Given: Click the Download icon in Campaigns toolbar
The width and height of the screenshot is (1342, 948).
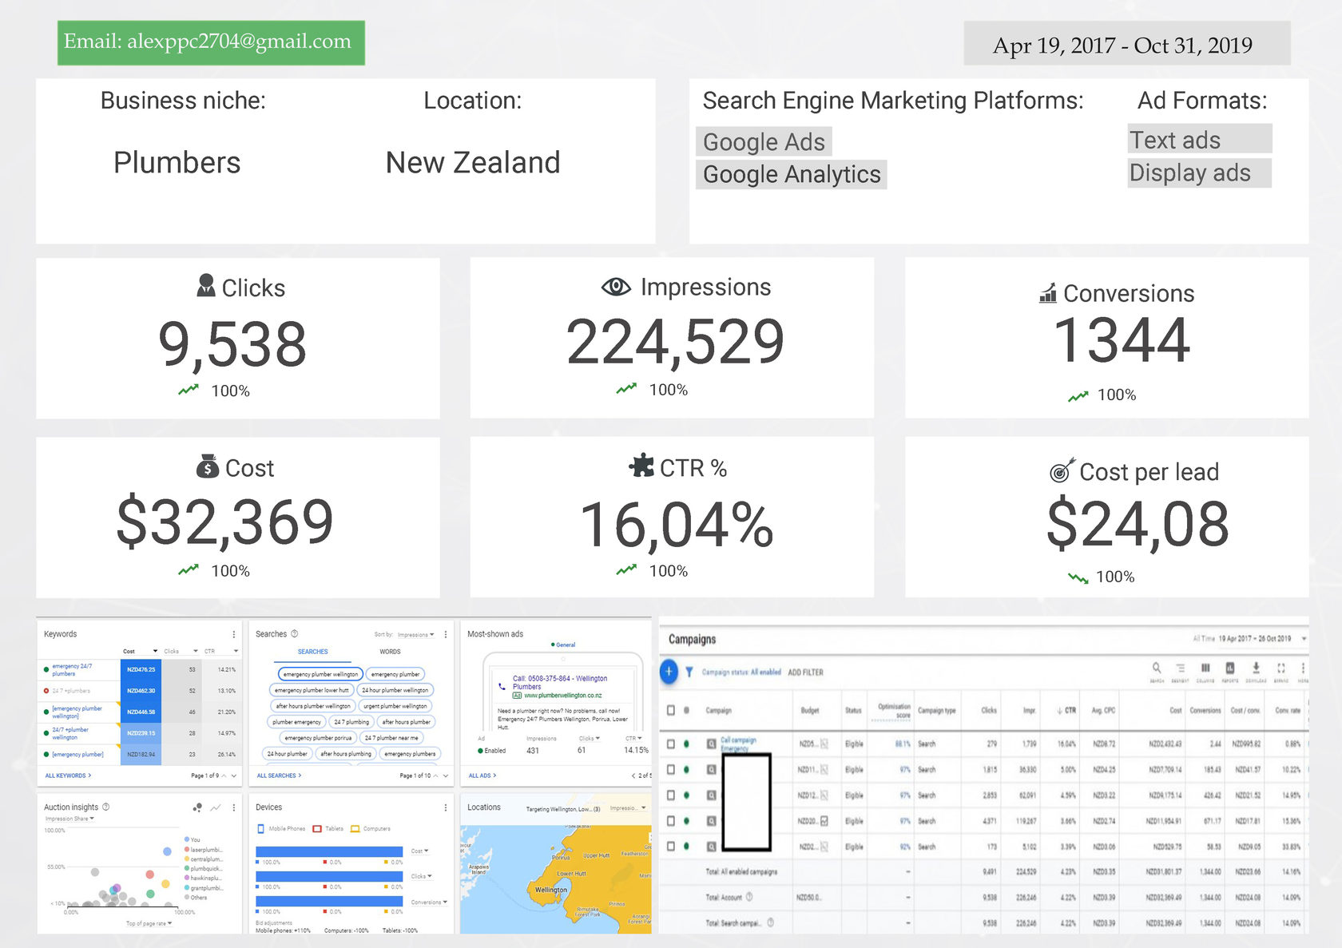Looking at the screenshot, I should pyautogui.click(x=1256, y=668).
